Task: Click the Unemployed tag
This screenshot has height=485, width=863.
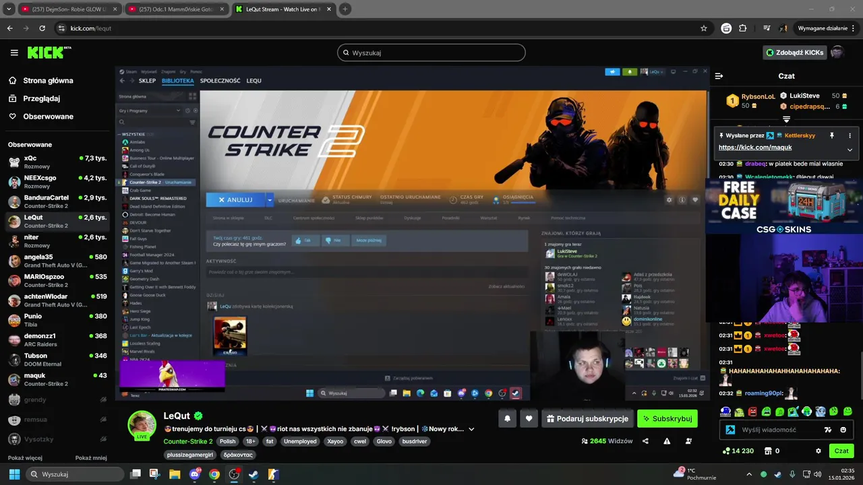Action: point(300,441)
